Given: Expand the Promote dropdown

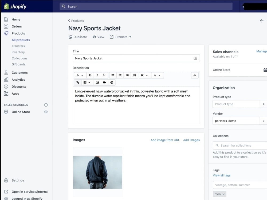Looking at the screenshot, I should [130, 37].
